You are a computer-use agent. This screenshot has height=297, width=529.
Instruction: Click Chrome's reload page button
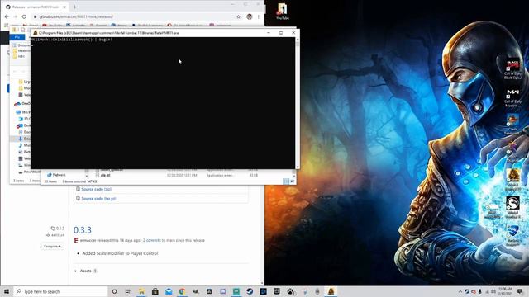(24, 16)
